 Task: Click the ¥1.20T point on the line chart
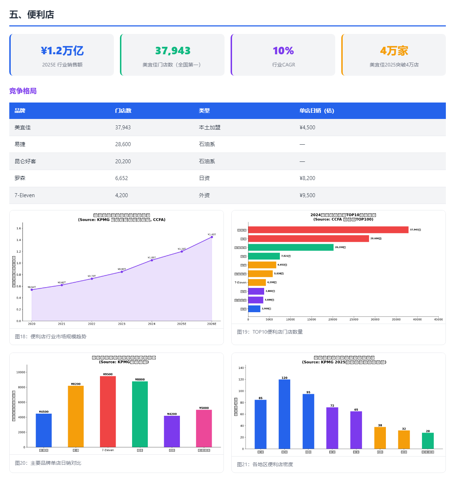(182, 251)
